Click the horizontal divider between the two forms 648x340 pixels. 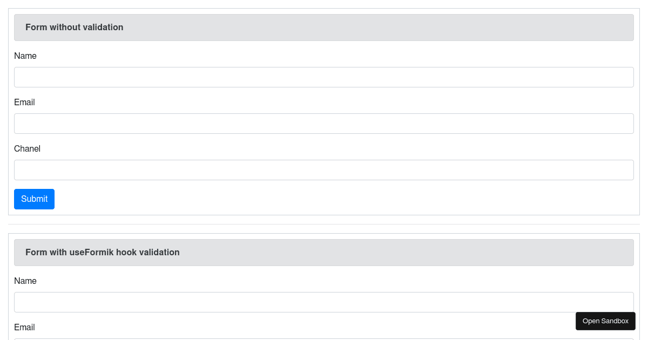click(324, 224)
